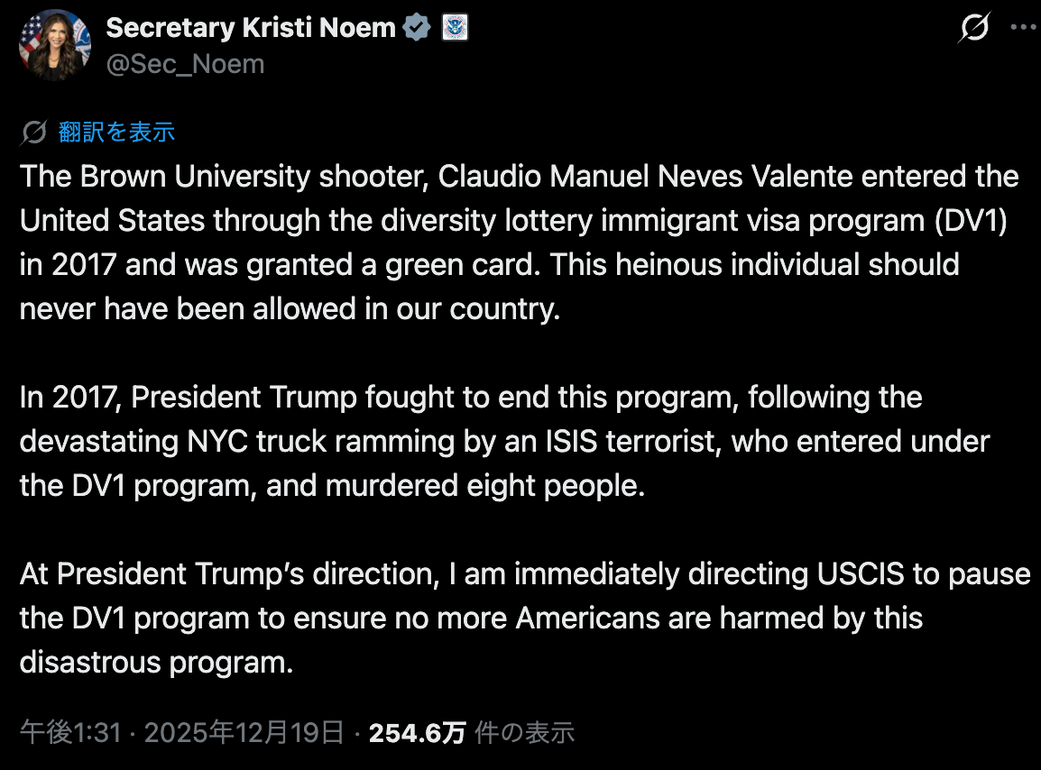Click the 午後1:31 post timestamp
The image size is (1041, 770).
[x=70, y=733]
